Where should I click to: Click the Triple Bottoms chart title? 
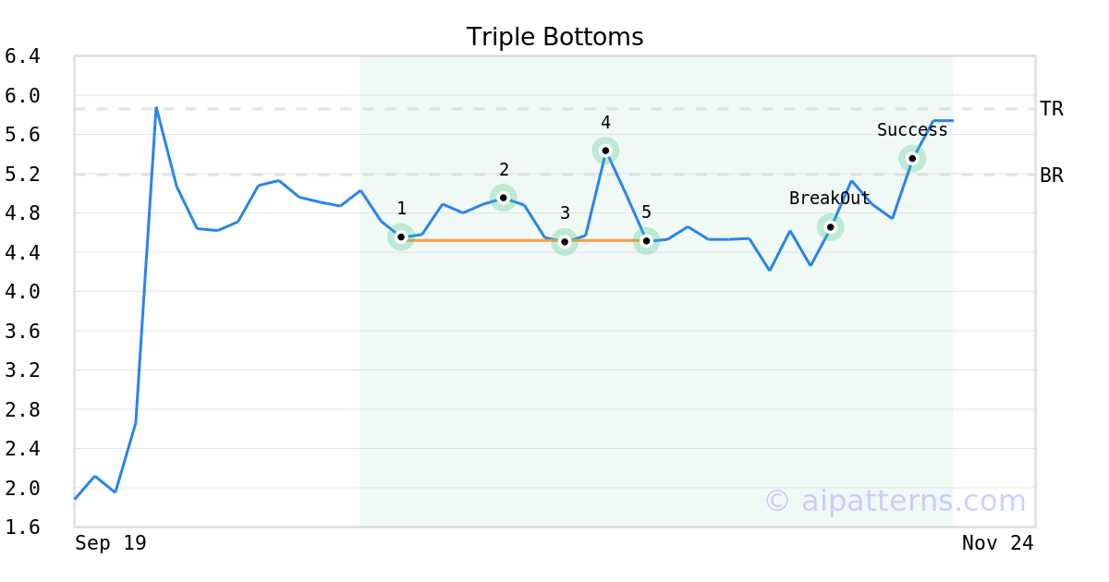tap(554, 37)
